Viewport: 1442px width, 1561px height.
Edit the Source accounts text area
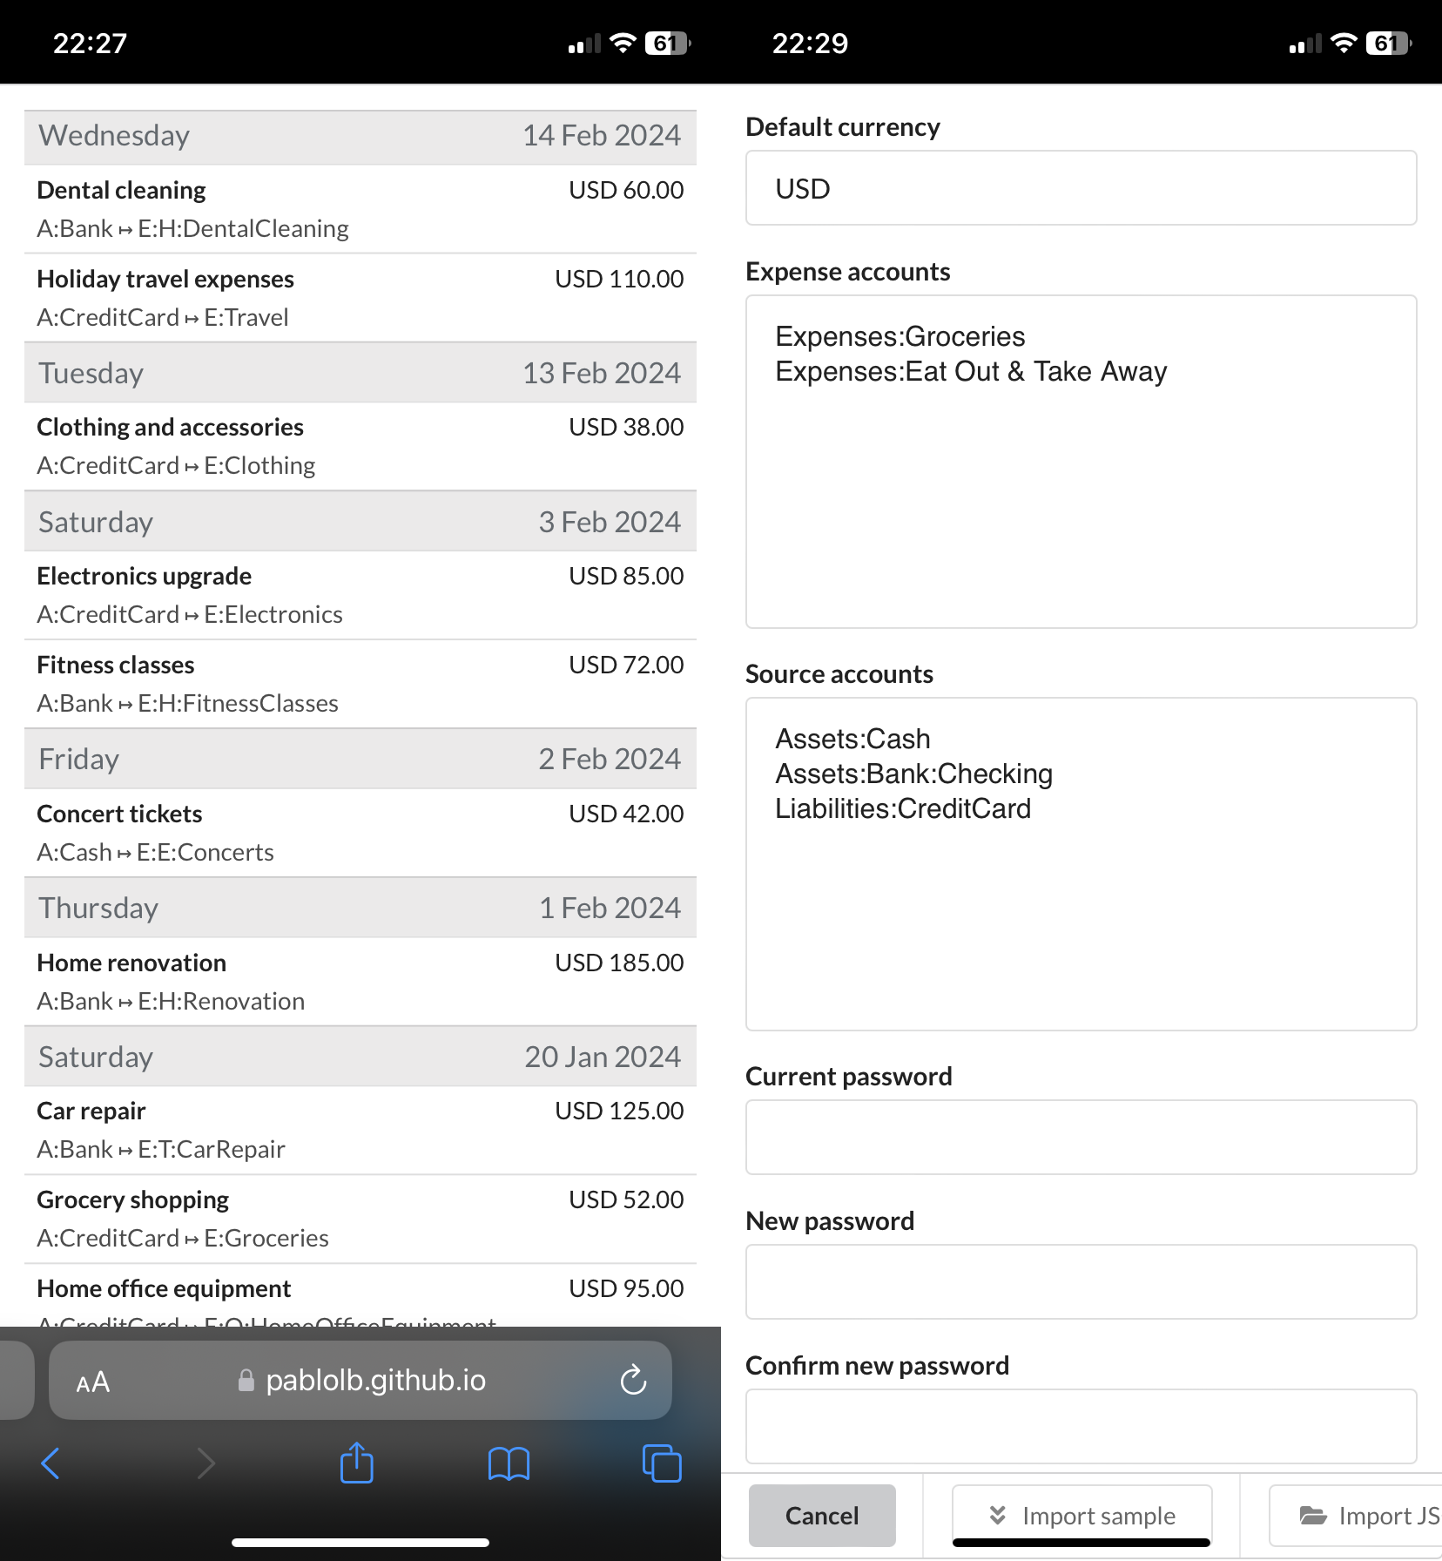click(x=1081, y=864)
